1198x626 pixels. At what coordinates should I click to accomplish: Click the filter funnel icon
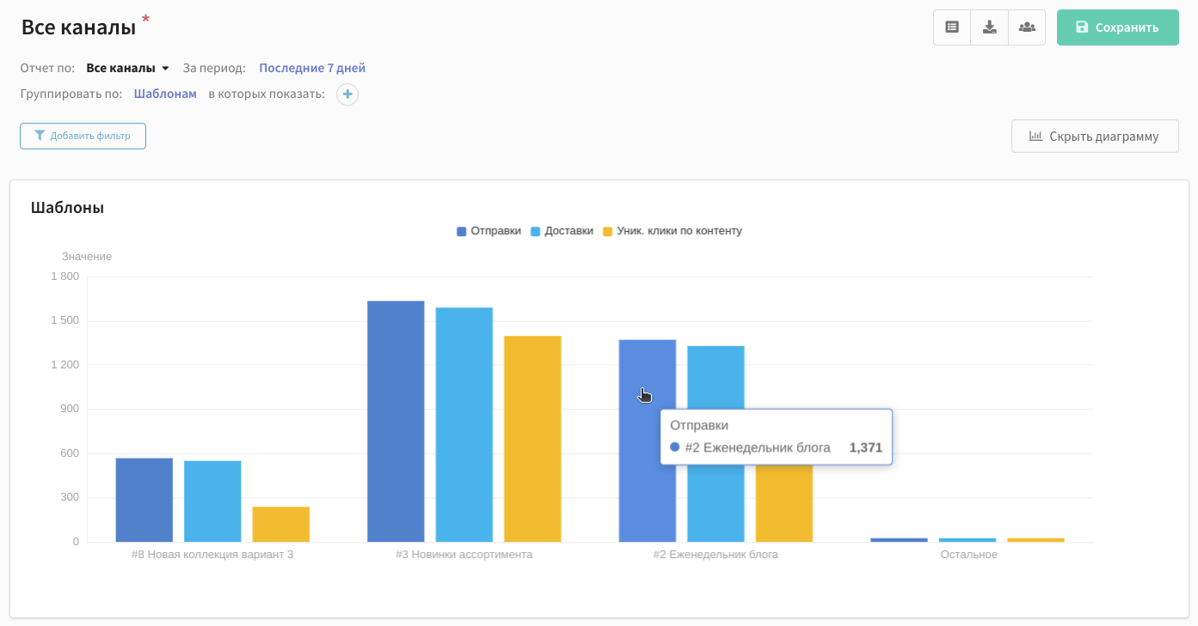pos(39,135)
